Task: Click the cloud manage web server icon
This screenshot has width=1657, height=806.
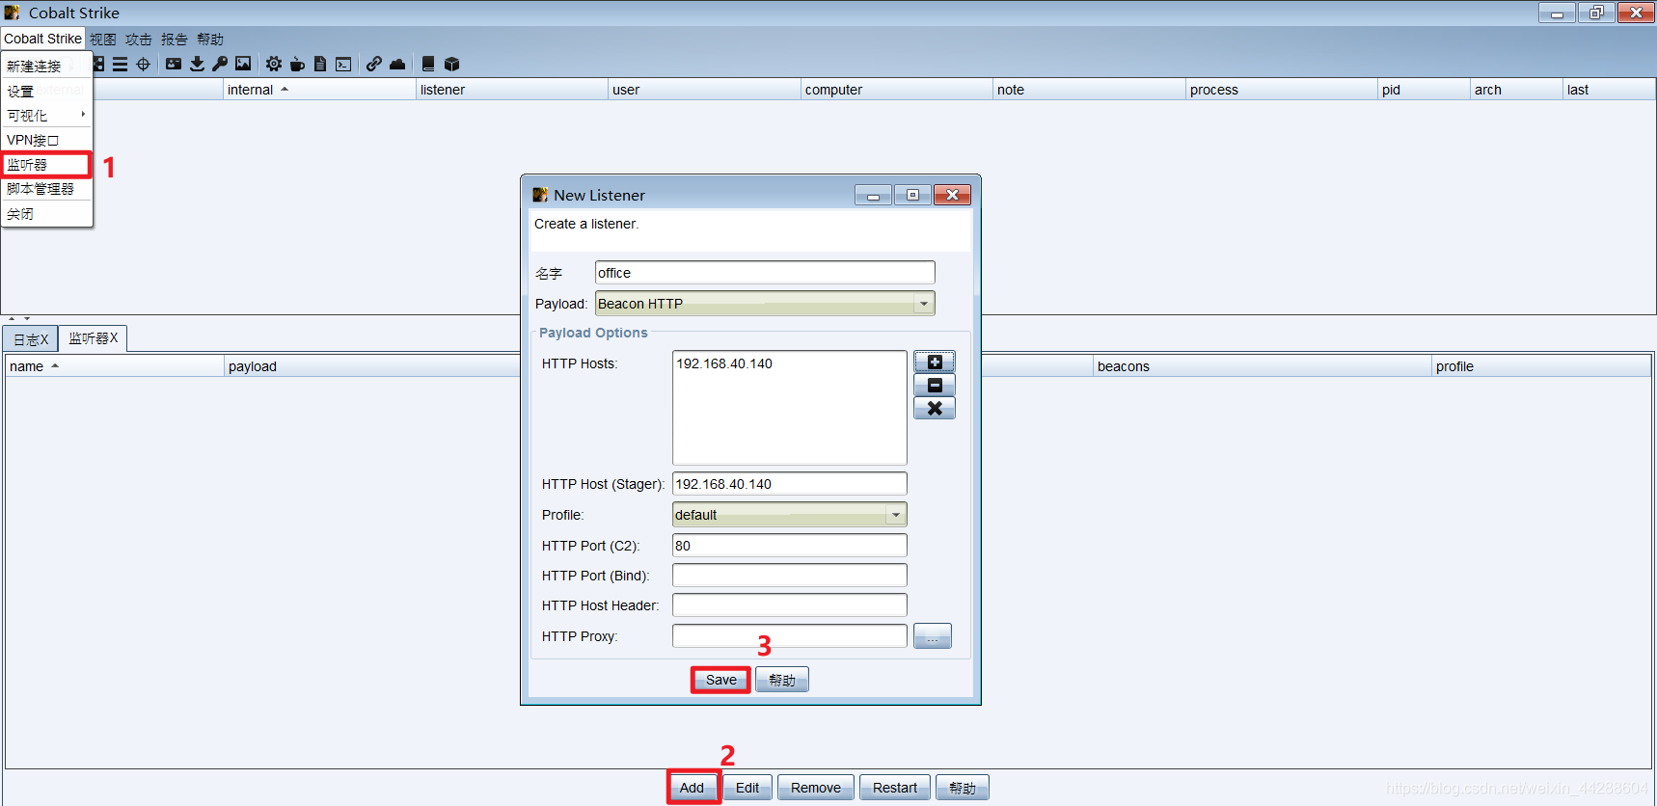Action: [397, 65]
